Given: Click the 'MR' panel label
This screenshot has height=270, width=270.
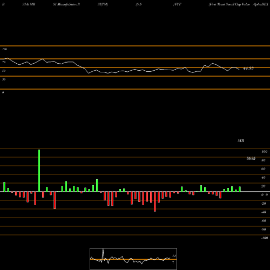Looking at the screenshot, I should pyautogui.click(x=241, y=140).
